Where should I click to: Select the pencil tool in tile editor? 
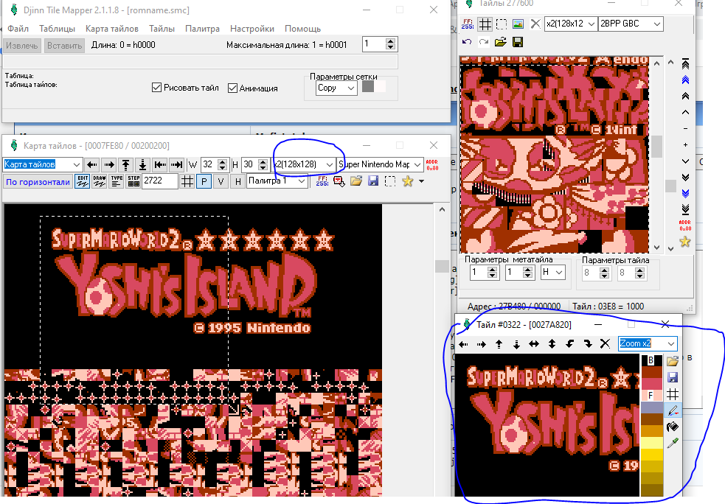673,410
